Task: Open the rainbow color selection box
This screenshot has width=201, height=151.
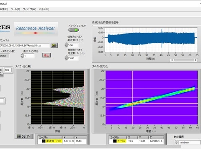Action: coord(190,143)
